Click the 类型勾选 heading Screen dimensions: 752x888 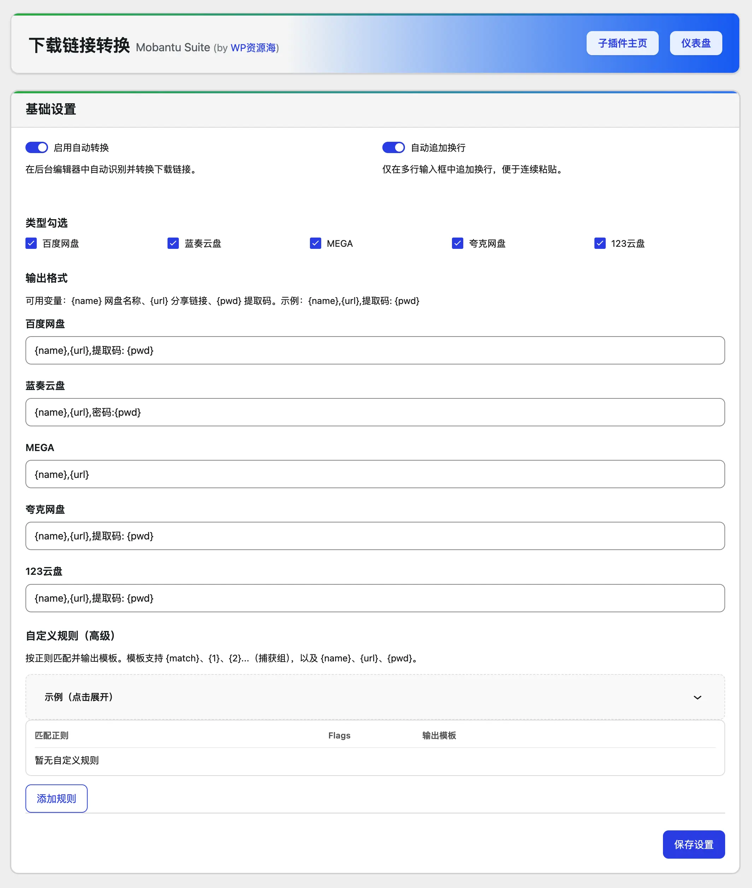click(46, 223)
